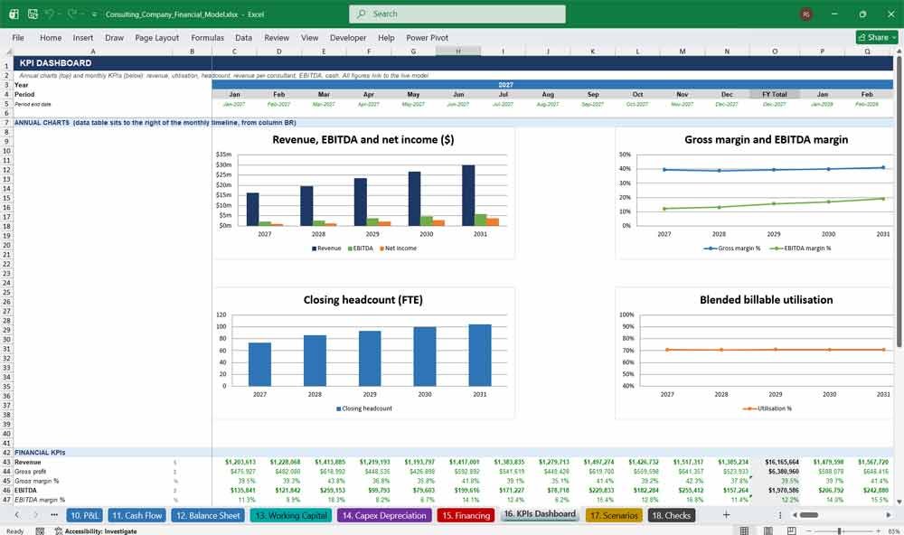Image resolution: width=904 pixels, height=535 pixels.
Task: Click the zoom slider handle
Action: pos(840,530)
